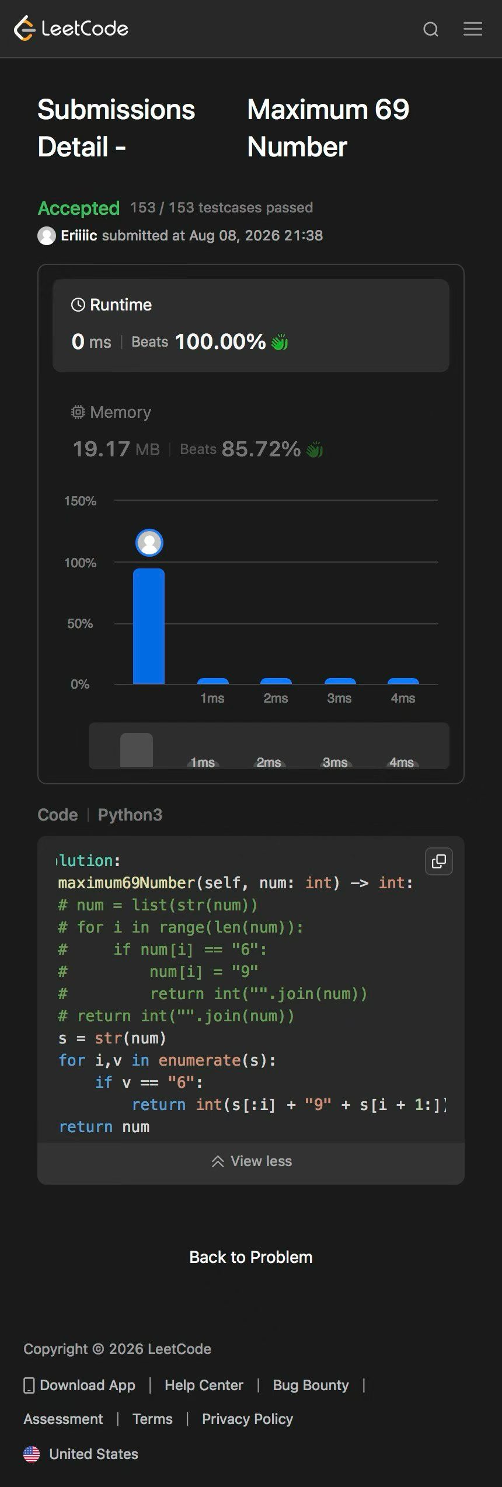
Task: Click '153 / 153 testcases passed' text
Action: click(x=222, y=208)
